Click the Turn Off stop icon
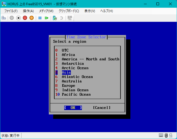The image size is (177, 139). pyautogui.click(x=18, y=18)
